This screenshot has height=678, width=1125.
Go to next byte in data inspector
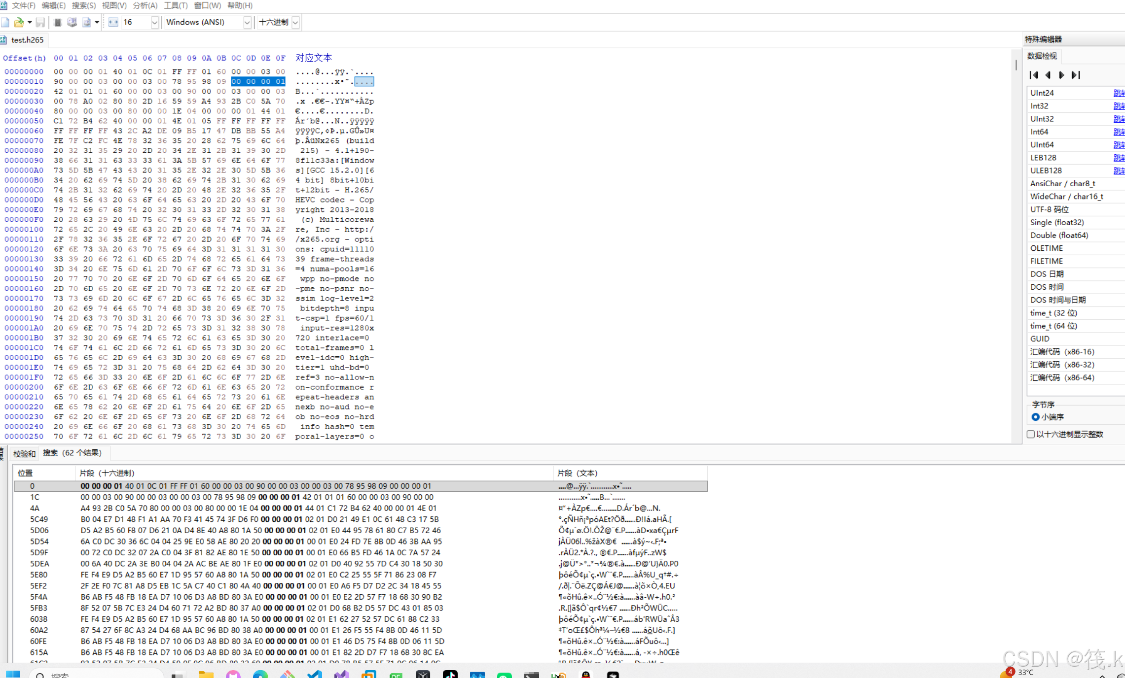click(x=1062, y=75)
